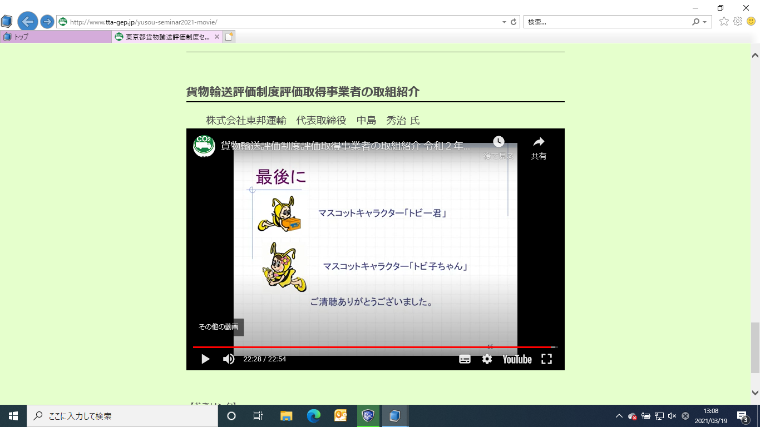This screenshot has height=427, width=760.
Task: Open the Windows Start menu
Action: [x=13, y=416]
